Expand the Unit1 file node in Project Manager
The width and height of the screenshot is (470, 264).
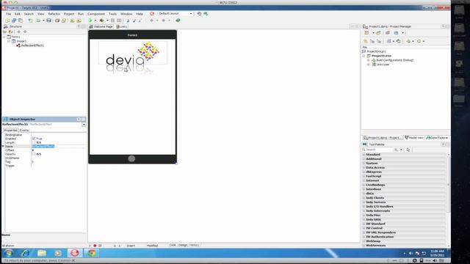tap(369, 65)
